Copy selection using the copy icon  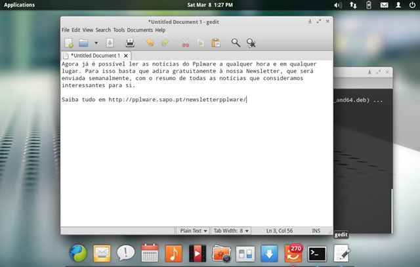(200, 43)
